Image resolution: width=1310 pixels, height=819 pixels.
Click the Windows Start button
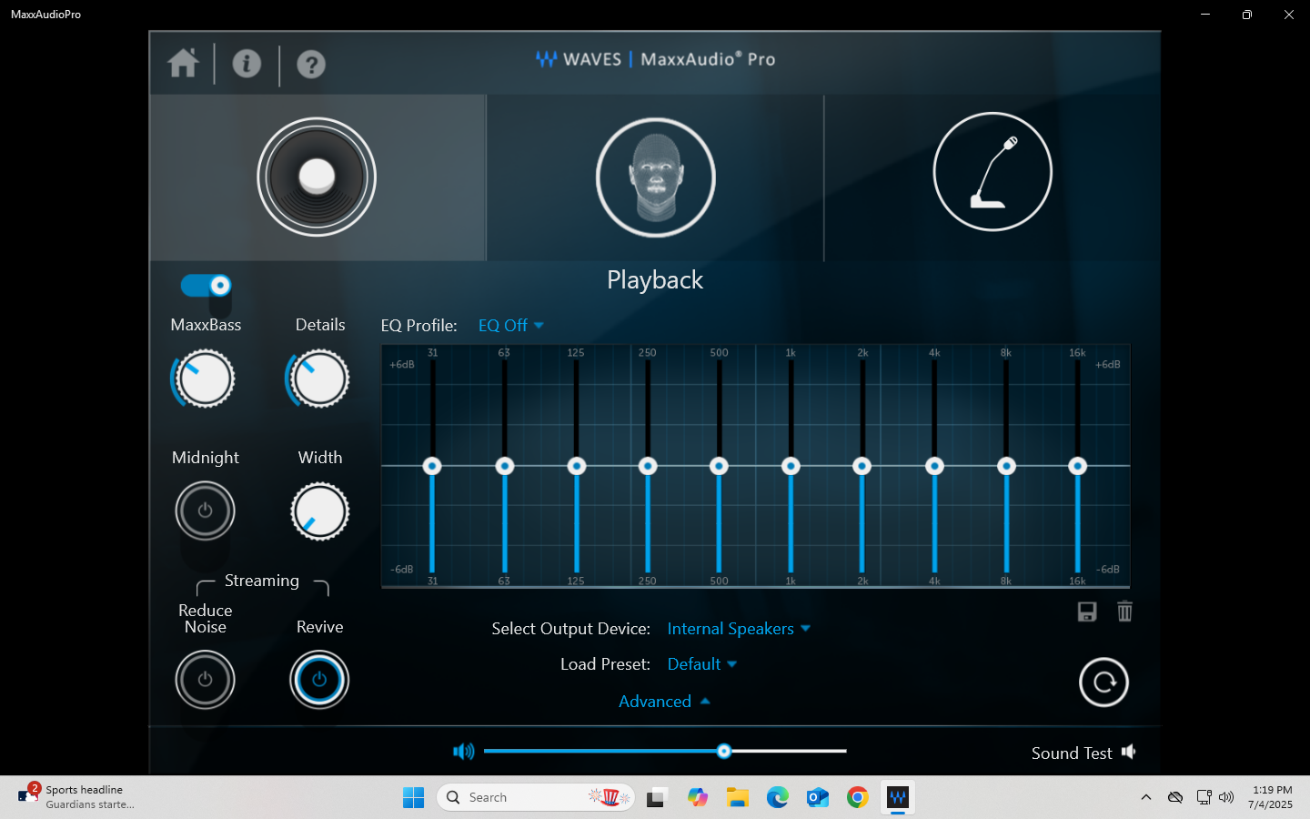click(413, 798)
